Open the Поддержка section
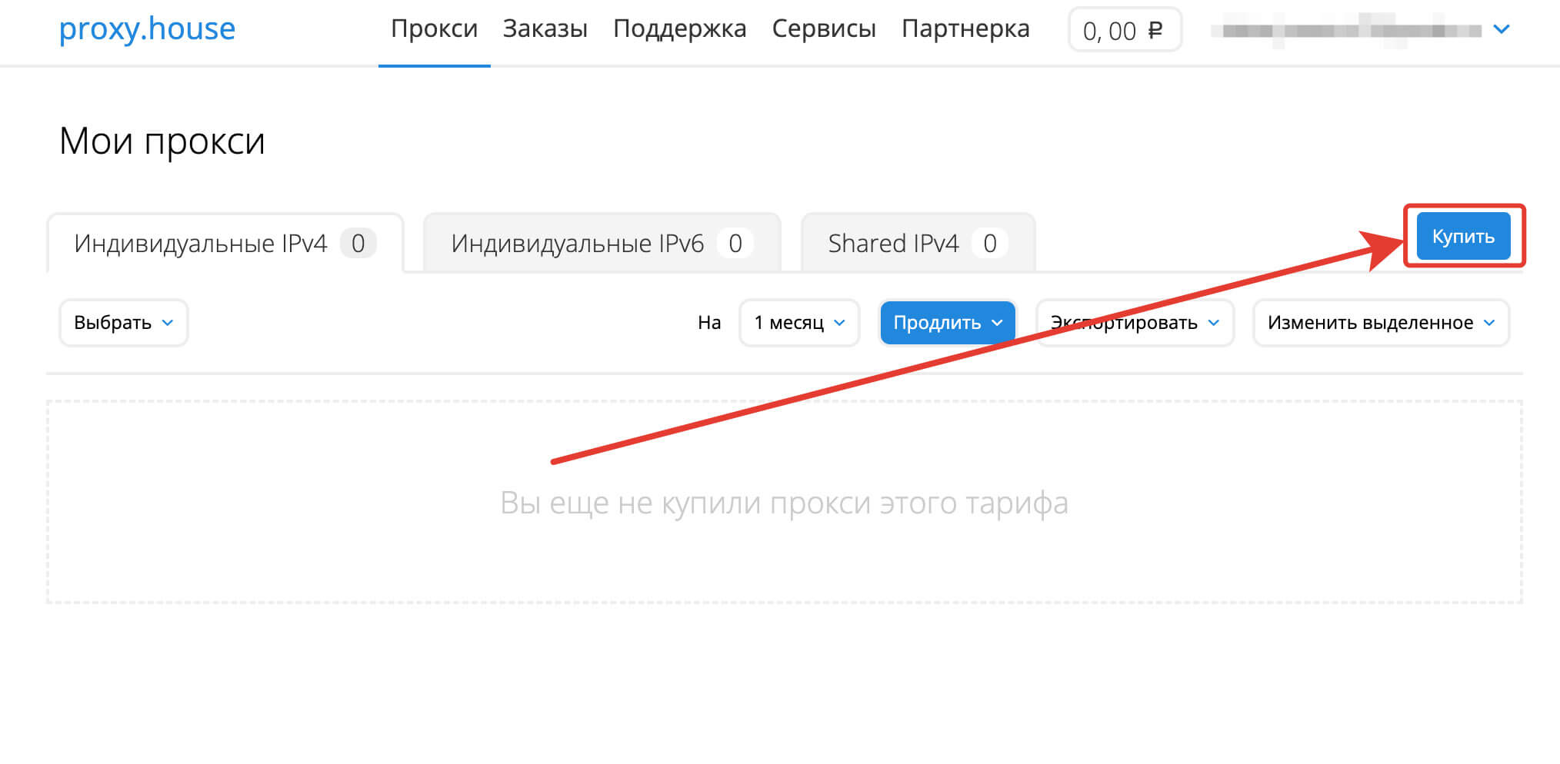The image size is (1560, 764). coord(680,28)
